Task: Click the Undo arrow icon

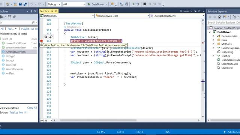Action: [31, 4]
